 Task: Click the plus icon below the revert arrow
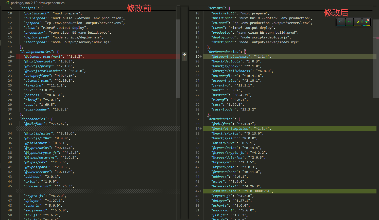pyautogui.click(x=184, y=59)
